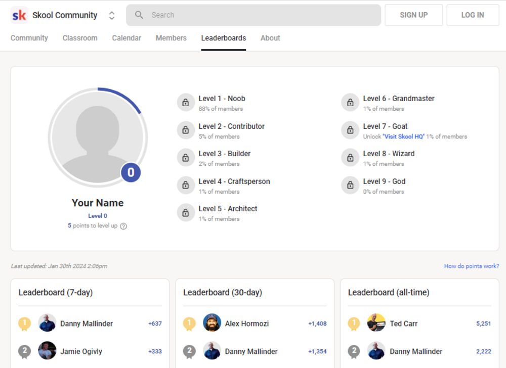Click the profile avatar placeholder image

[98, 137]
